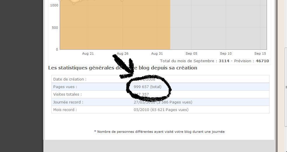The height and width of the screenshot is (152, 287).
Task: Click the 1000 value on the vertical axis
Action: [x=54, y=5]
